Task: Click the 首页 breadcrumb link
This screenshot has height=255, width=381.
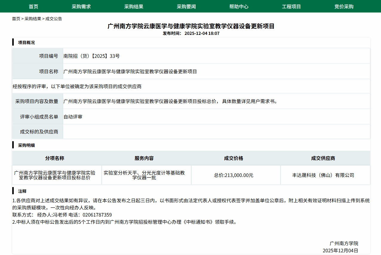Action: [x=16, y=19]
